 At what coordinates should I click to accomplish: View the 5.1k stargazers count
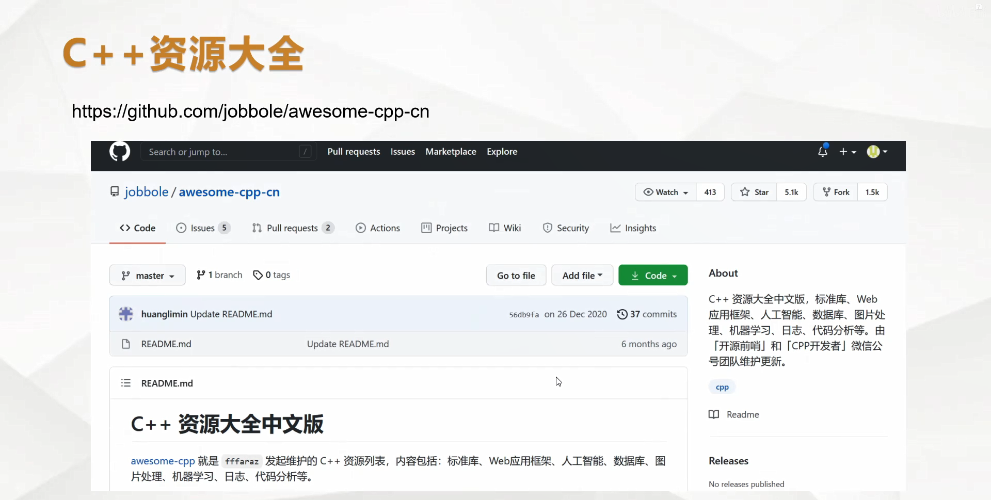791,192
